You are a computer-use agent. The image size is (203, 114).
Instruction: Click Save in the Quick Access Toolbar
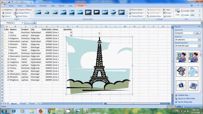pyautogui.click(x=9, y=2)
